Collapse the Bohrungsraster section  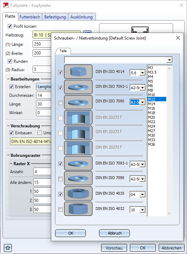click(8, 155)
